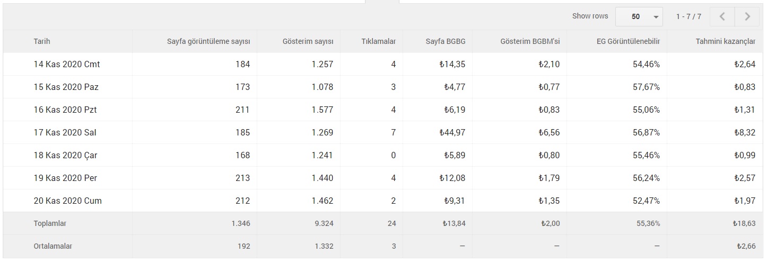Select the 14 Kas 2020 Cmt row
This screenshot has width=767, height=263.
383,64
